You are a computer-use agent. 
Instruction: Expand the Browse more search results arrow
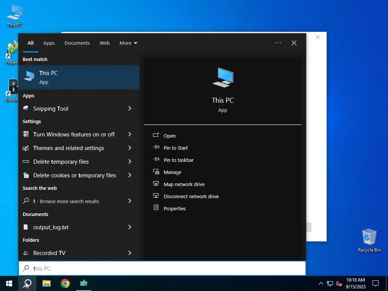tap(130, 201)
